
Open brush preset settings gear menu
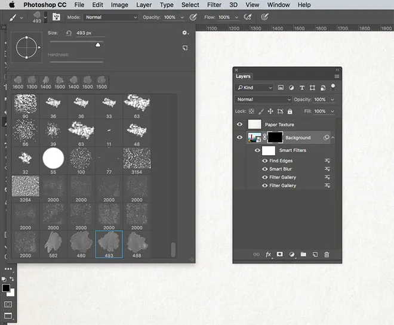185,33
